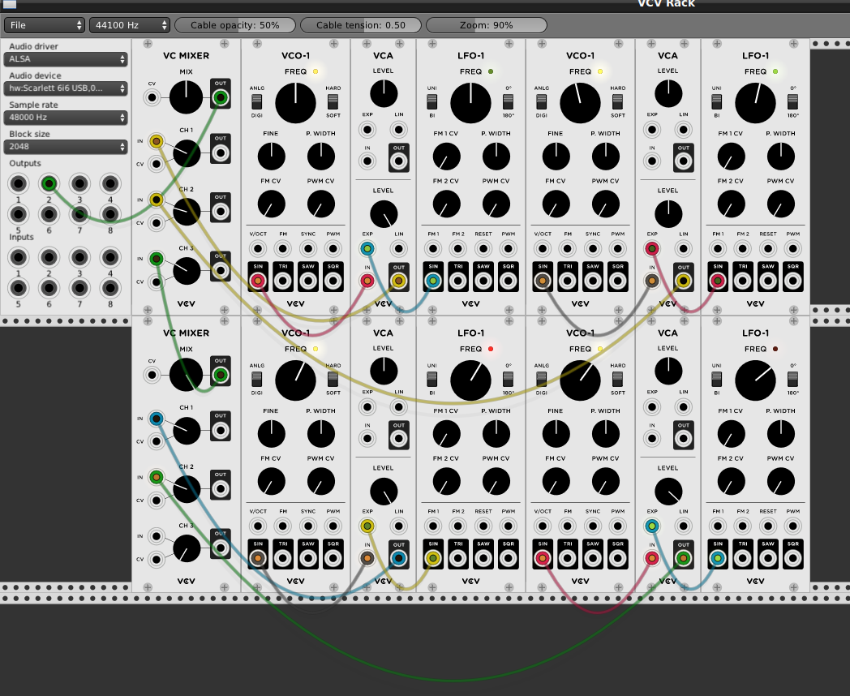Open the File menu
The width and height of the screenshot is (850, 696).
click(x=44, y=25)
